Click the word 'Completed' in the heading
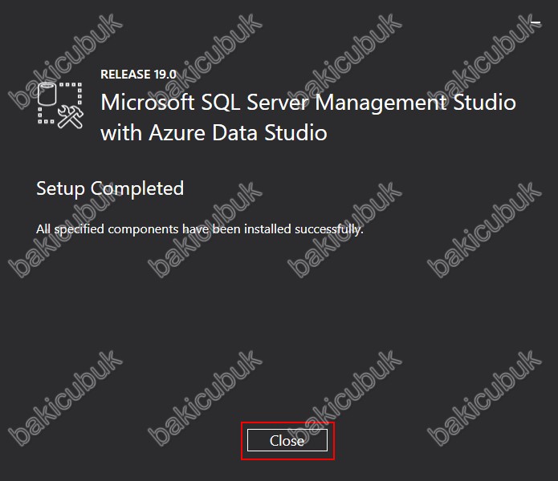Screen dimensions: 558x481 coord(137,188)
